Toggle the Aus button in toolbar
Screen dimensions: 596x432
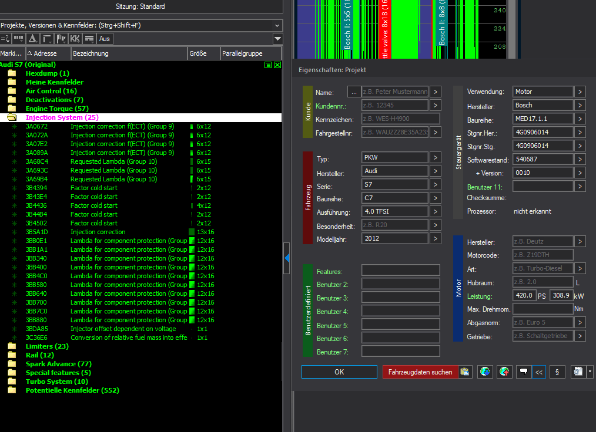coord(105,39)
